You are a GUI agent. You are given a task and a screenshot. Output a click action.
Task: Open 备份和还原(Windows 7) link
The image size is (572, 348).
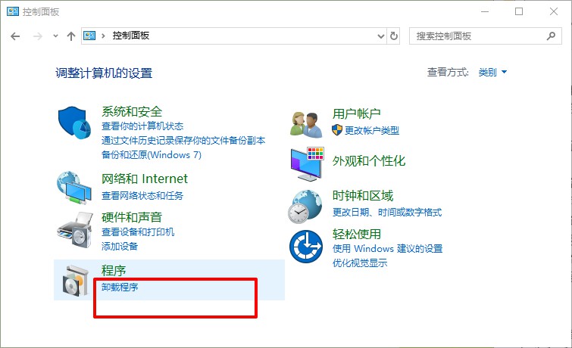point(152,154)
